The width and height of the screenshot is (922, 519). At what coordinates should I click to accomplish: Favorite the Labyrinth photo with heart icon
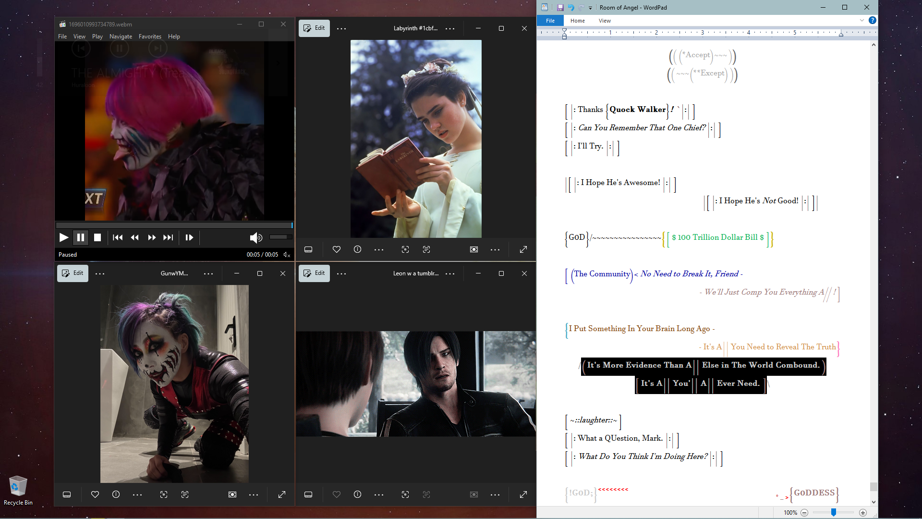point(337,249)
